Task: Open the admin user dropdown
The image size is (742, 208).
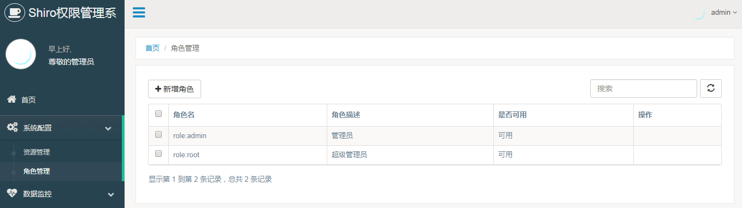Action: [x=724, y=13]
